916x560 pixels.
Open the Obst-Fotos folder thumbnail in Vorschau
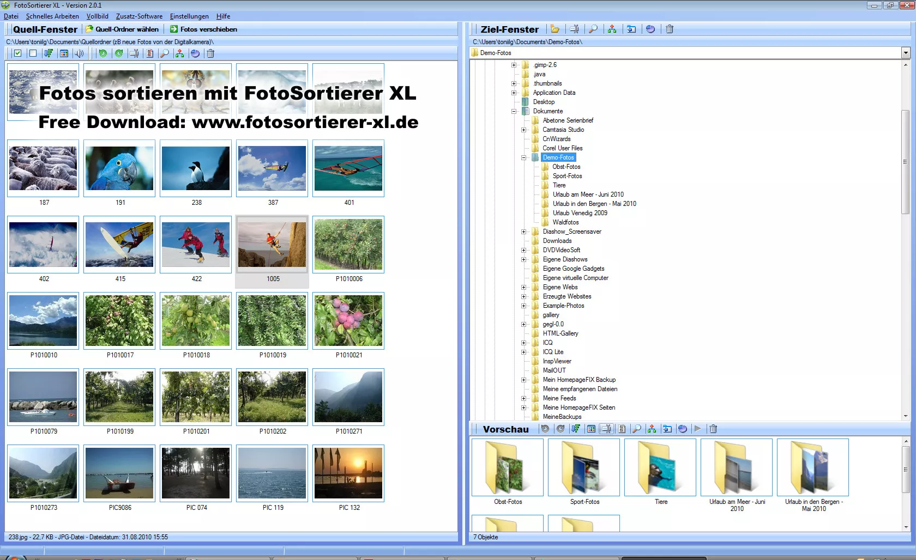tap(508, 467)
